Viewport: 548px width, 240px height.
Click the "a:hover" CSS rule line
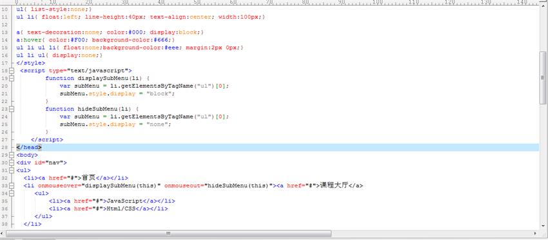(95, 40)
